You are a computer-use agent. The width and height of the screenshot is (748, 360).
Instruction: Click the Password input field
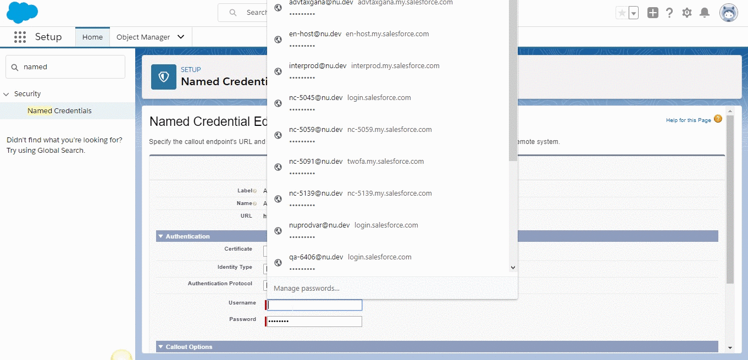(x=314, y=322)
